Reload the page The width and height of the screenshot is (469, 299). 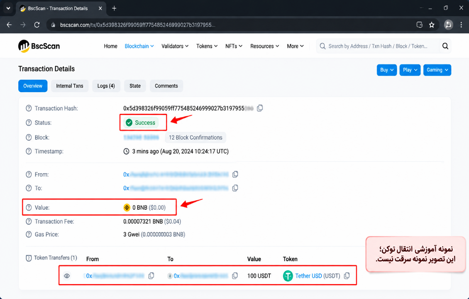(37, 25)
